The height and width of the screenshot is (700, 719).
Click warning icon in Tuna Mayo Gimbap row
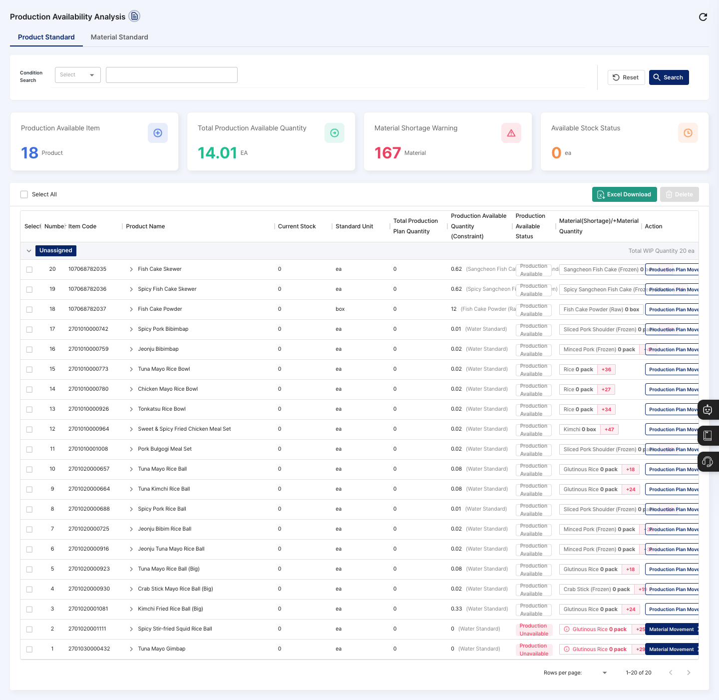(567, 649)
